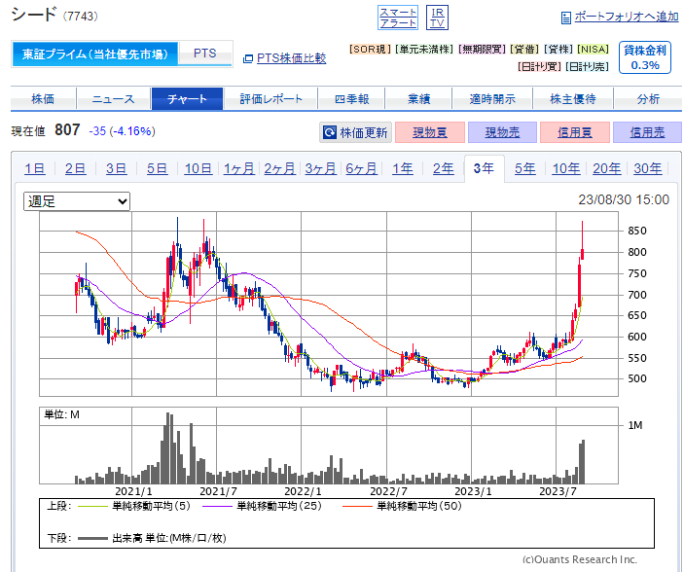684x572 pixels.
Task: Select the 3ヶ月 chart period
Action: coord(320,168)
